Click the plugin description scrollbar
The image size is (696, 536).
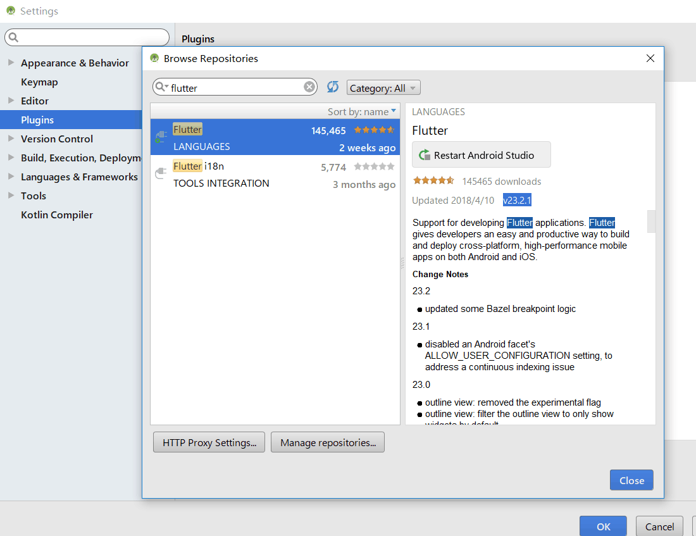tap(651, 221)
